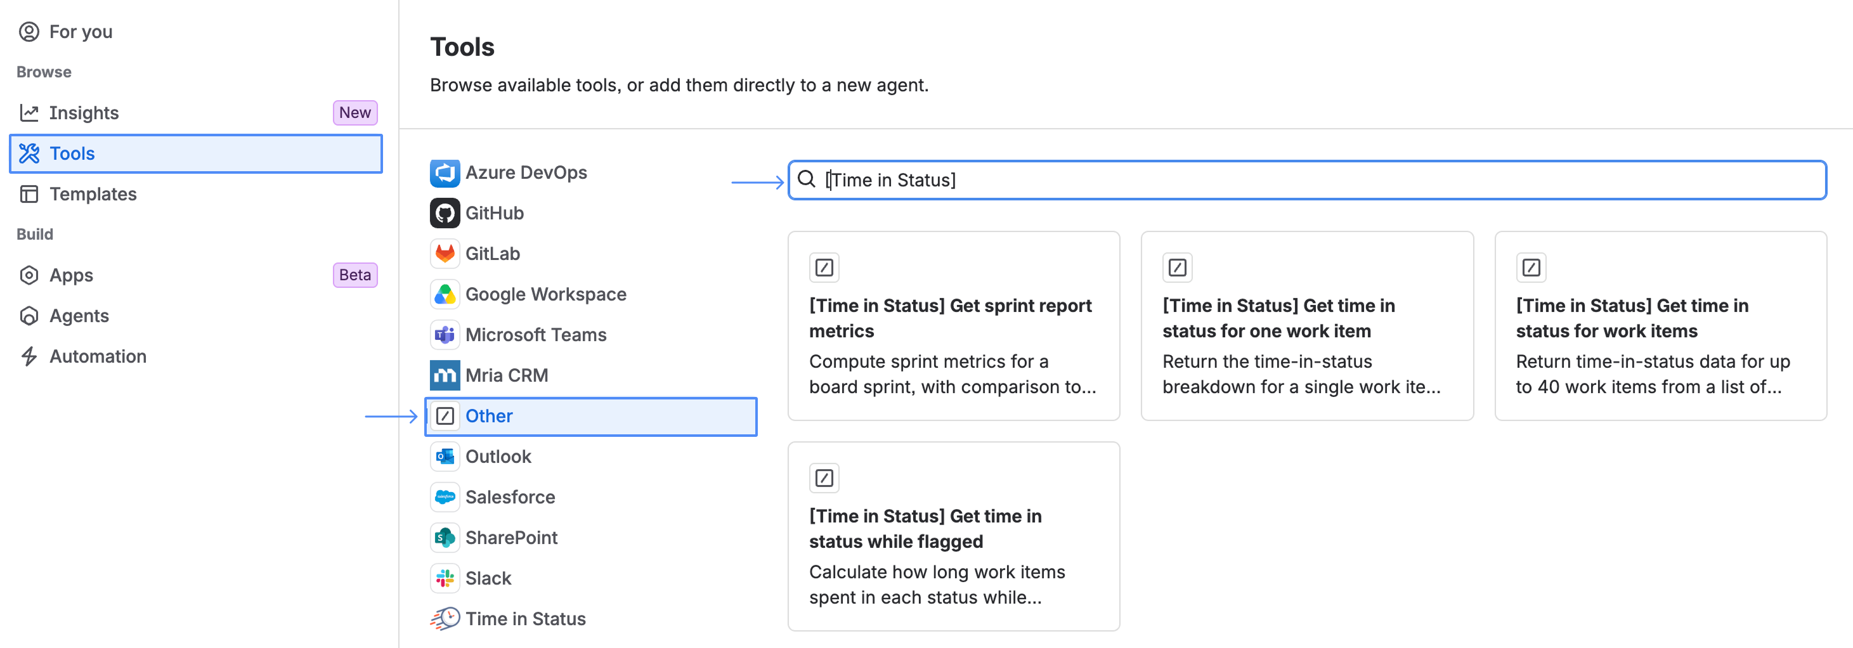Open the Automation section
1853x648 pixels.
point(196,357)
